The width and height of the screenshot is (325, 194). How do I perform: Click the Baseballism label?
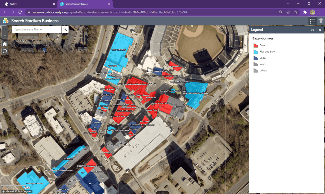(105, 100)
